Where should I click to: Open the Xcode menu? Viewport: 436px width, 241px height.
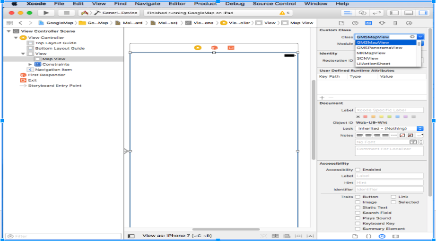tap(36, 4)
